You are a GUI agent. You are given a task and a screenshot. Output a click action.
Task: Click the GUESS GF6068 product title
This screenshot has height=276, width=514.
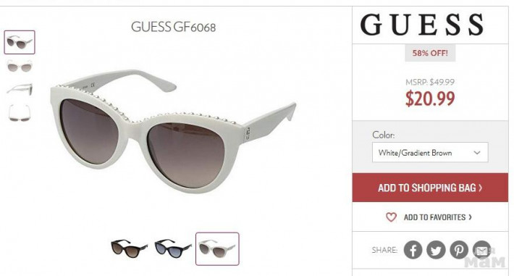pyautogui.click(x=174, y=27)
